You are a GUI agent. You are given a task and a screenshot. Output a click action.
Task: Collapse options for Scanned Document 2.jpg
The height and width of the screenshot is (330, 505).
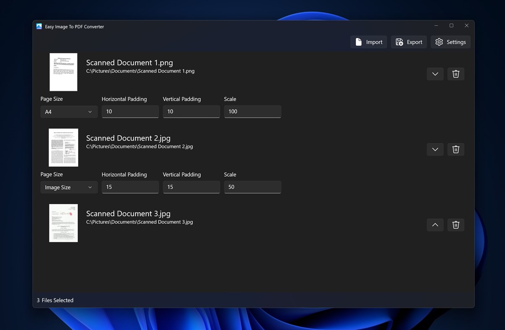click(x=435, y=149)
